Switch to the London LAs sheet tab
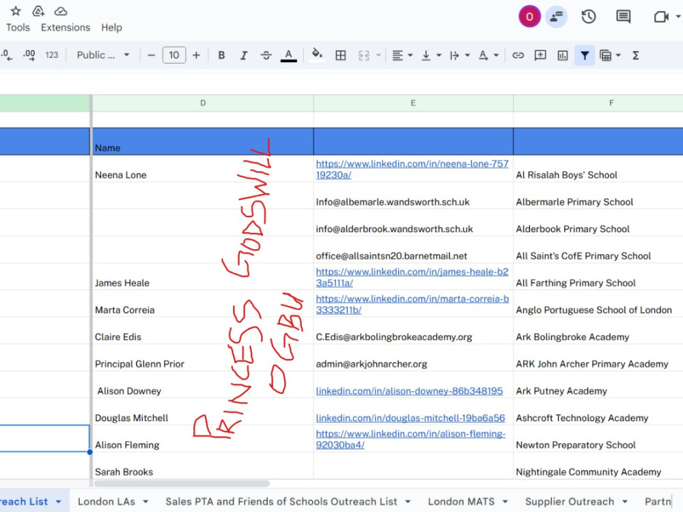683x512 pixels. coord(107,502)
